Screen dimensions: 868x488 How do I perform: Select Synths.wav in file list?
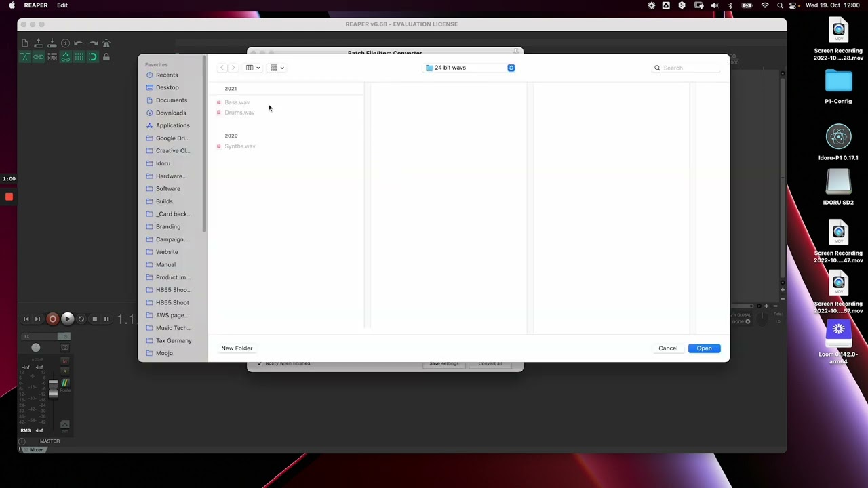[239, 146]
